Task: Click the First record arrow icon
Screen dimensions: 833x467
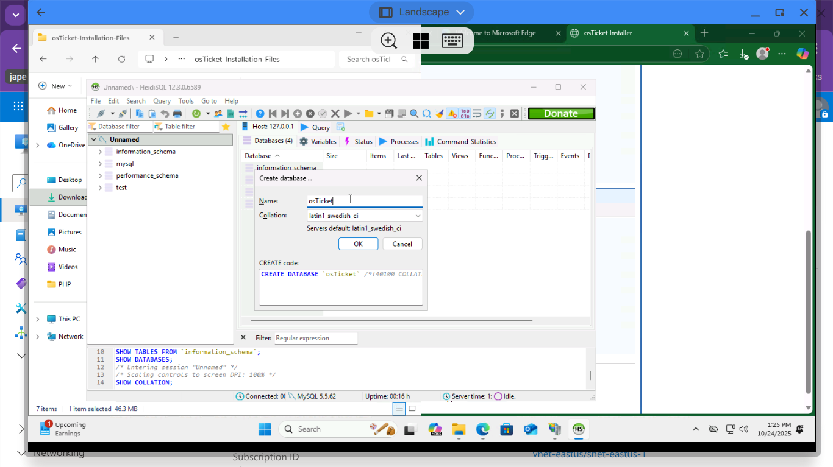Action: [x=273, y=113]
